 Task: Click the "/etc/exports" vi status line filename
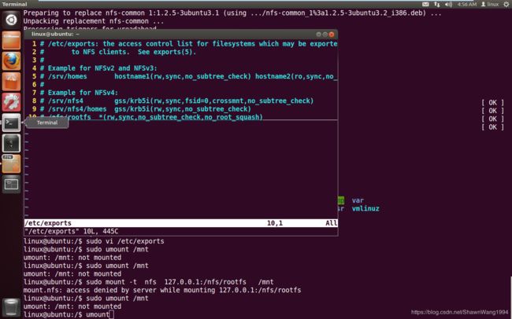[x=48, y=223]
